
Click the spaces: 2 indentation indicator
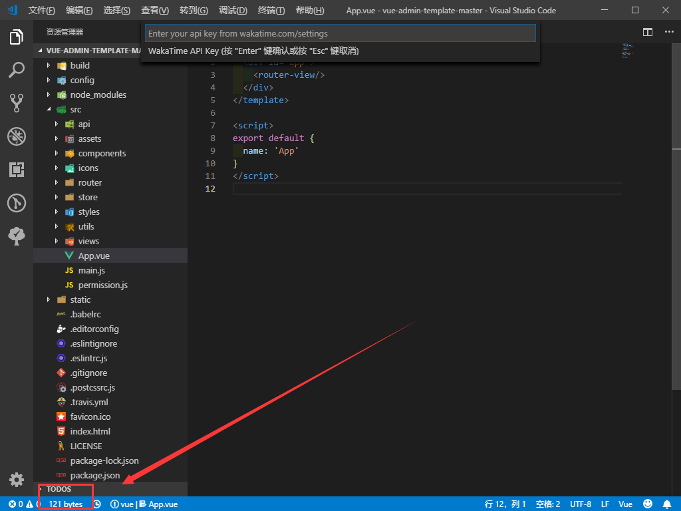(548, 504)
